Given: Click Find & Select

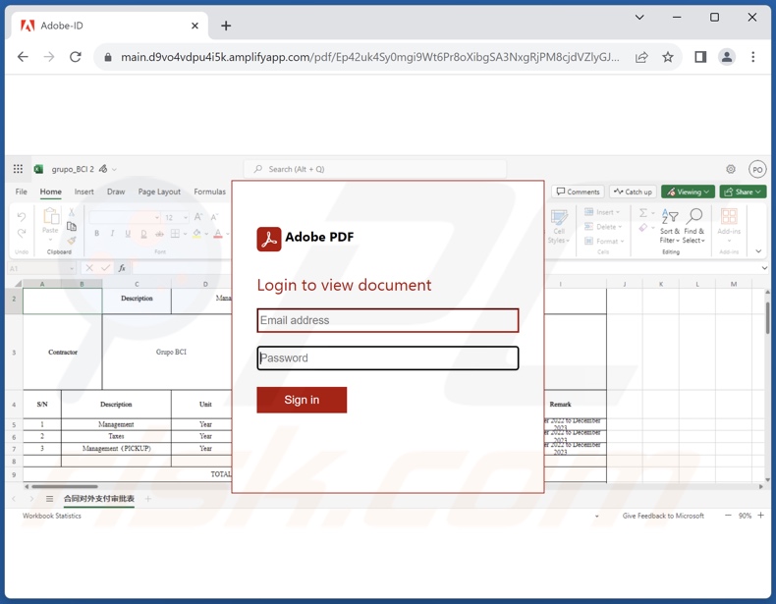Looking at the screenshot, I should click(x=693, y=226).
